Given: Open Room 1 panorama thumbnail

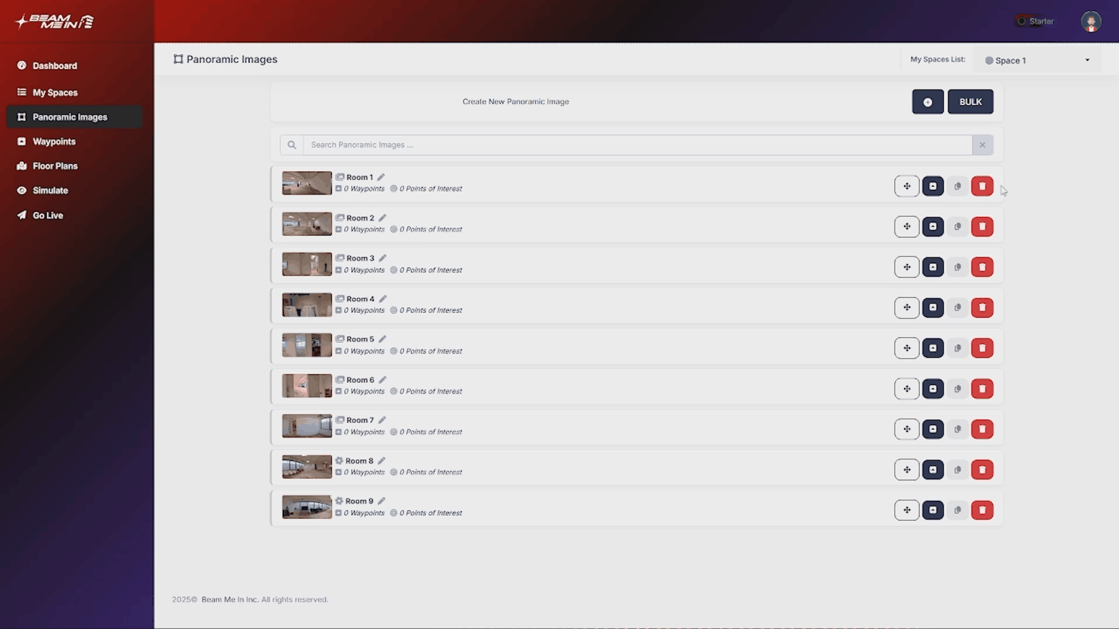Looking at the screenshot, I should click(x=307, y=183).
